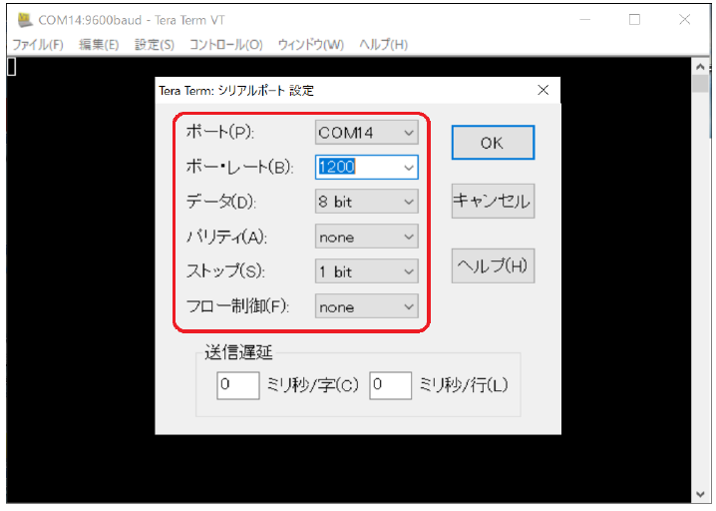Close the Tera Term VT window
716x511 pixels.
pyautogui.click(x=684, y=20)
